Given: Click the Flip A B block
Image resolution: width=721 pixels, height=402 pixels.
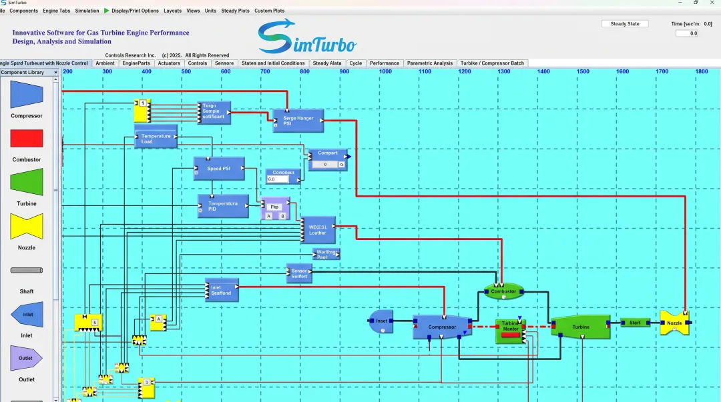Looking at the screenshot, I should pos(275,209).
